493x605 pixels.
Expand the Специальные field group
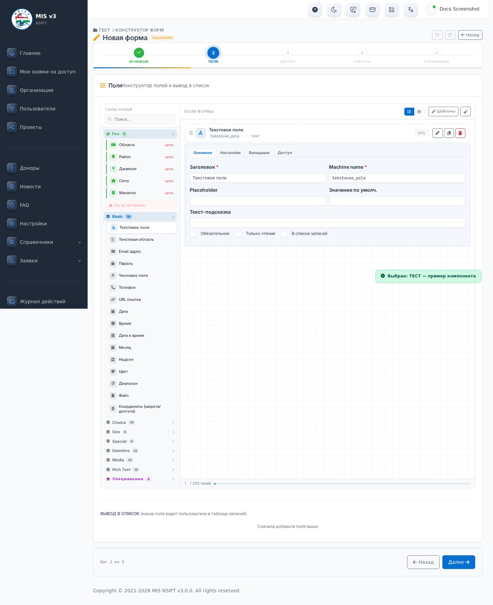coord(140,479)
